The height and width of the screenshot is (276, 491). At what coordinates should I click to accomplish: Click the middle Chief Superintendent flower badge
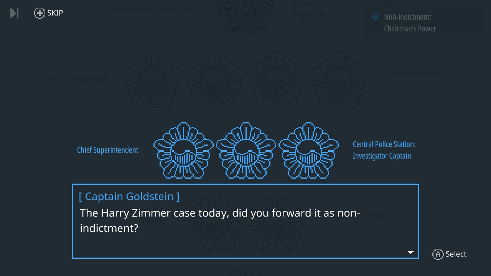[246, 151]
